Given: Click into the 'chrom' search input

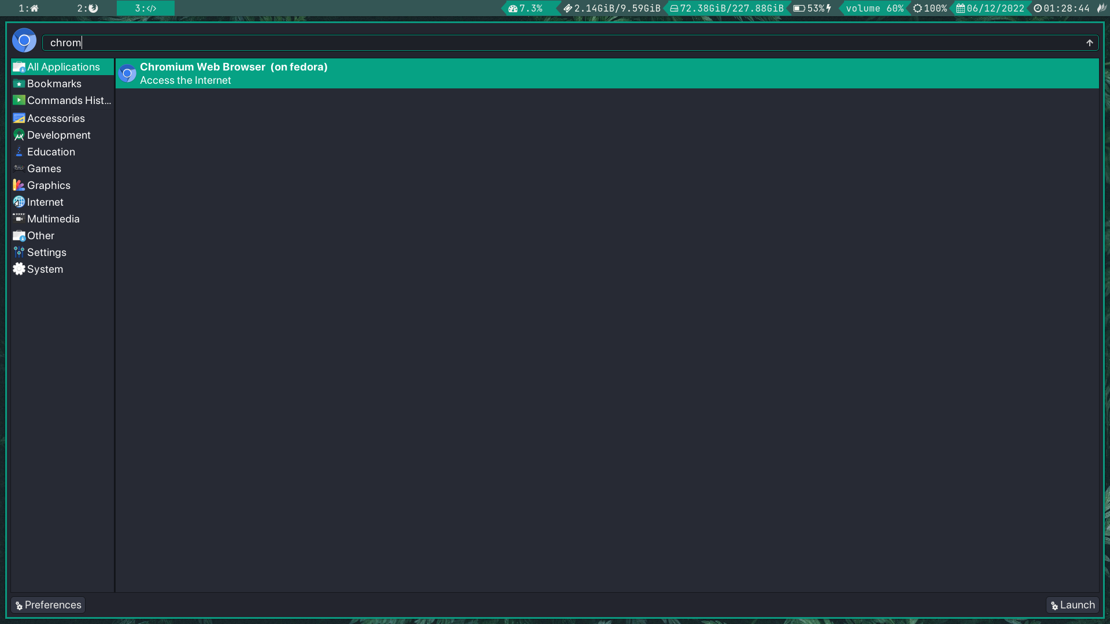Looking at the screenshot, I should [x=520, y=43].
